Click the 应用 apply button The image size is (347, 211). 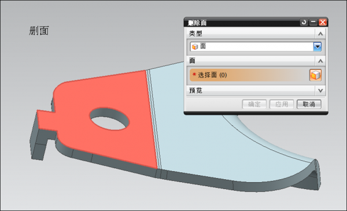tap(282, 104)
